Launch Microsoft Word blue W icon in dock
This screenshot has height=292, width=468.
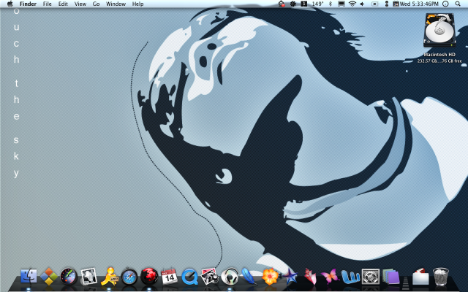(x=350, y=277)
